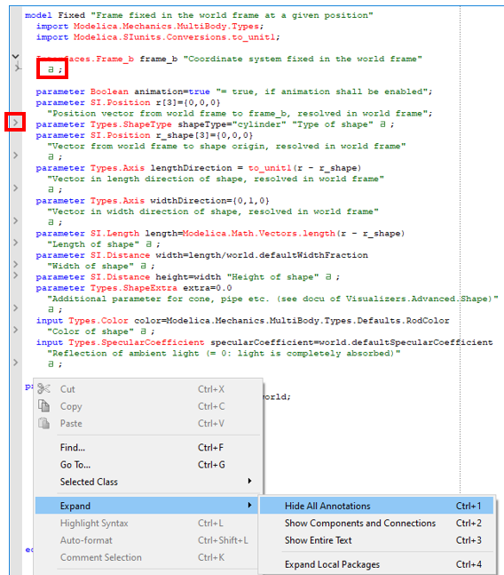504x575 pixels.
Task: Click the "animation=true" text
Action: [171, 92]
